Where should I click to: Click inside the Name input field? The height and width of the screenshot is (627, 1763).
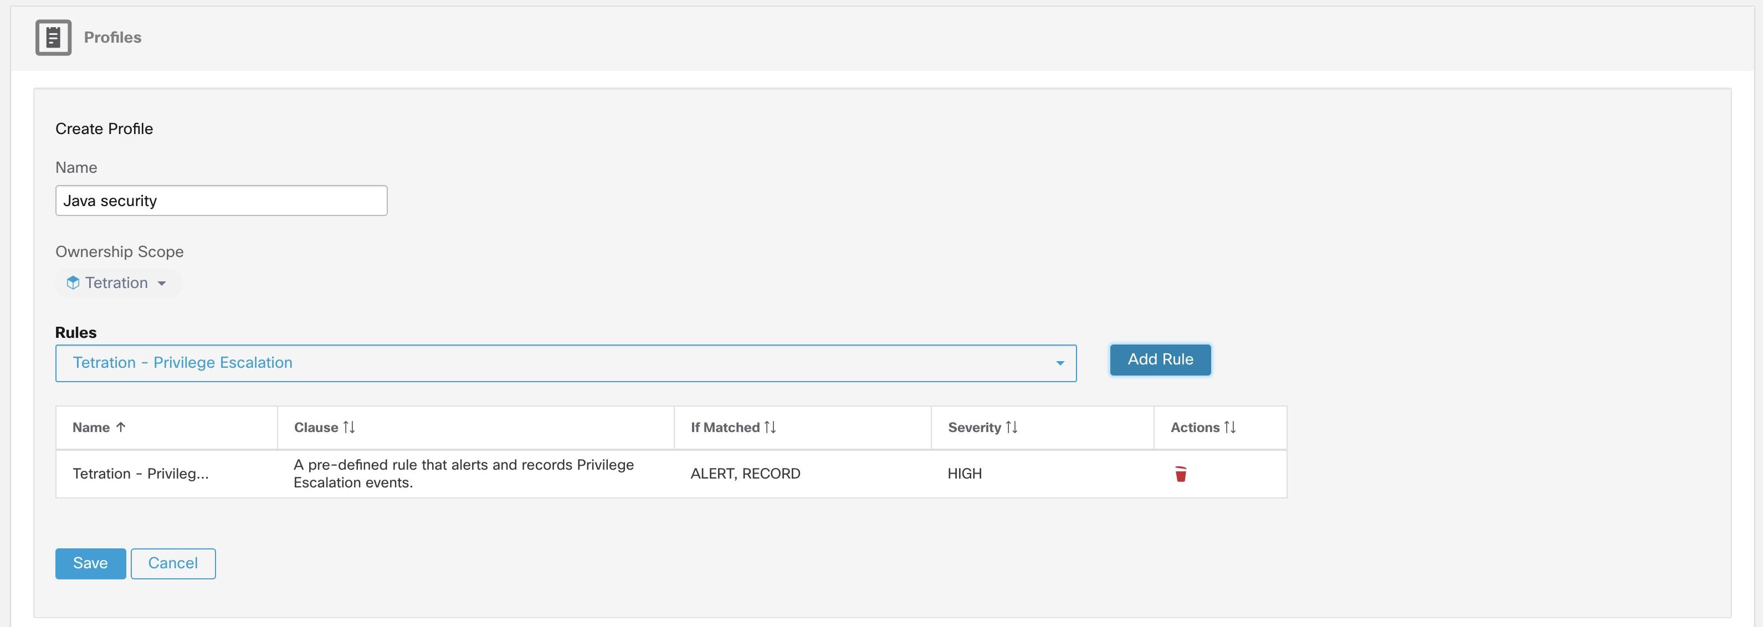point(221,201)
